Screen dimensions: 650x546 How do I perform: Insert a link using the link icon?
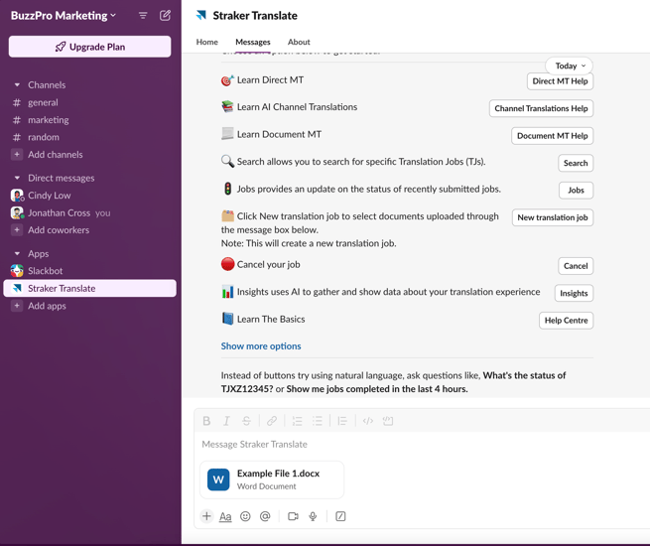pos(272,421)
